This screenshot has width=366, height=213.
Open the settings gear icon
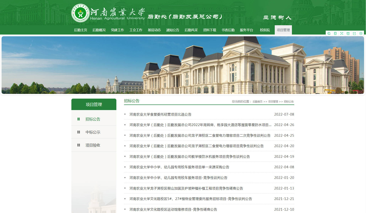coord(361,33)
